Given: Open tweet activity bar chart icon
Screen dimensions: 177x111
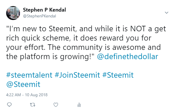Looking at the screenshot, I should click(79, 105).
